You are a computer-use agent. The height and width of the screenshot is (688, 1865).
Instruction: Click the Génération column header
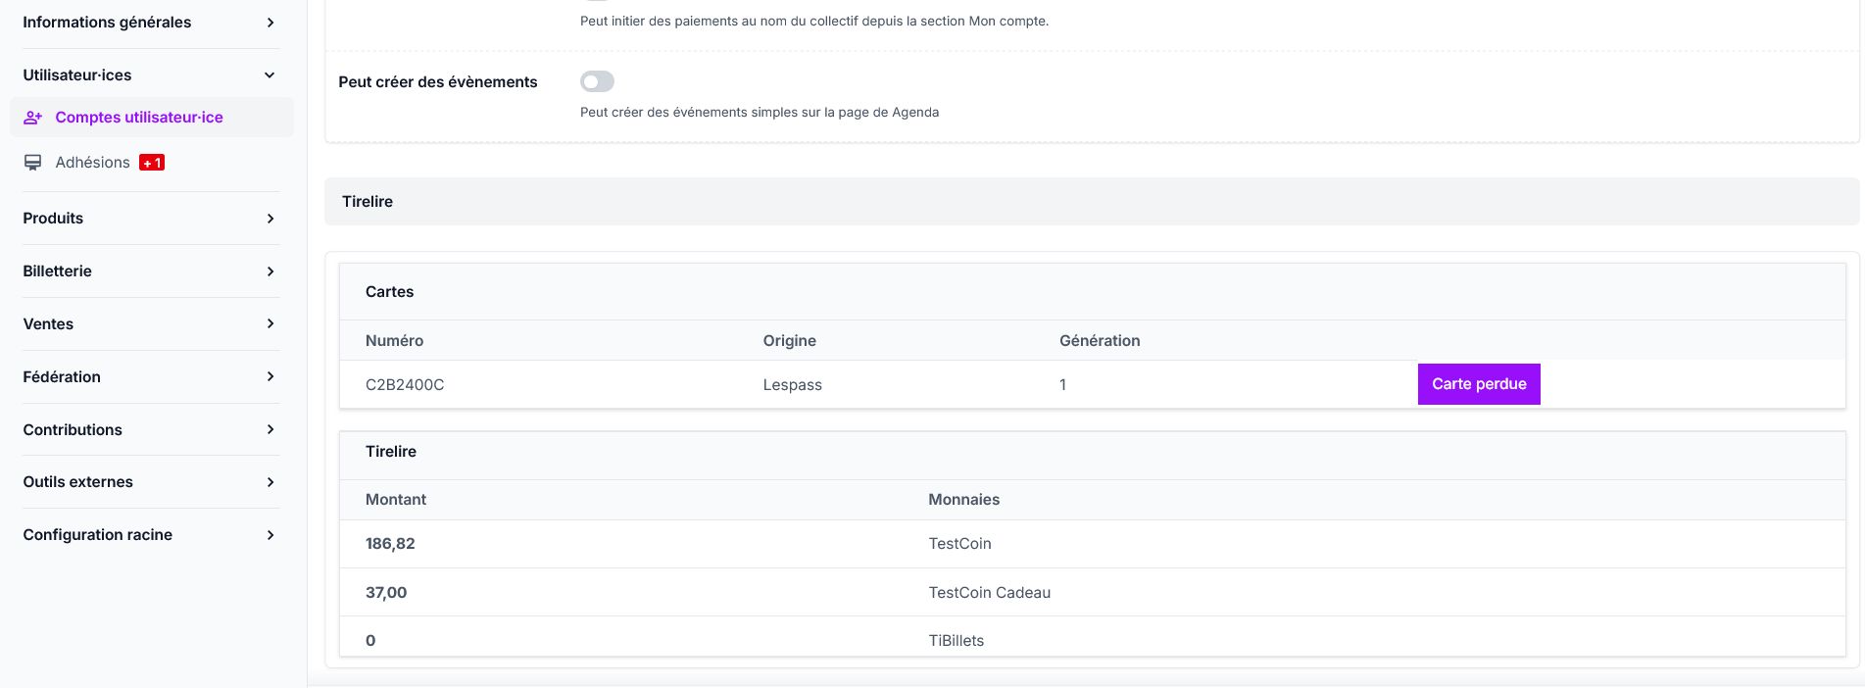(x=1099, y=341)
